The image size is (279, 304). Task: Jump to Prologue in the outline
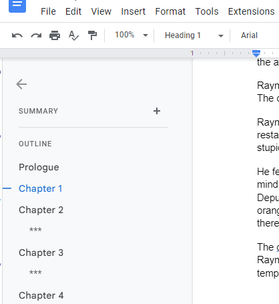[39, 167]
